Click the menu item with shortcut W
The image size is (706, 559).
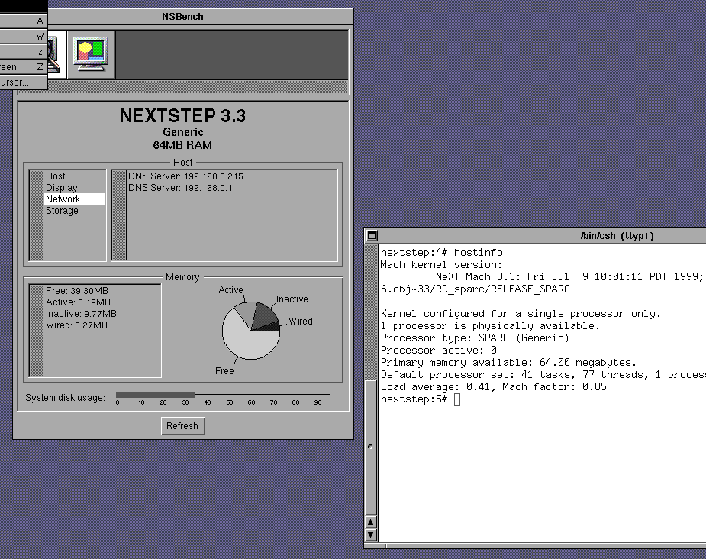pos(23,37)
